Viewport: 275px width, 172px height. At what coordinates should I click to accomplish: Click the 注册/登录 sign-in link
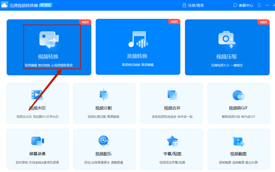[195, 5]
